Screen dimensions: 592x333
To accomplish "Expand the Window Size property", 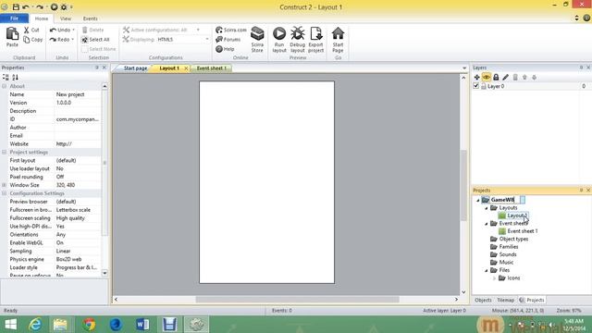I will click(4, 185).
